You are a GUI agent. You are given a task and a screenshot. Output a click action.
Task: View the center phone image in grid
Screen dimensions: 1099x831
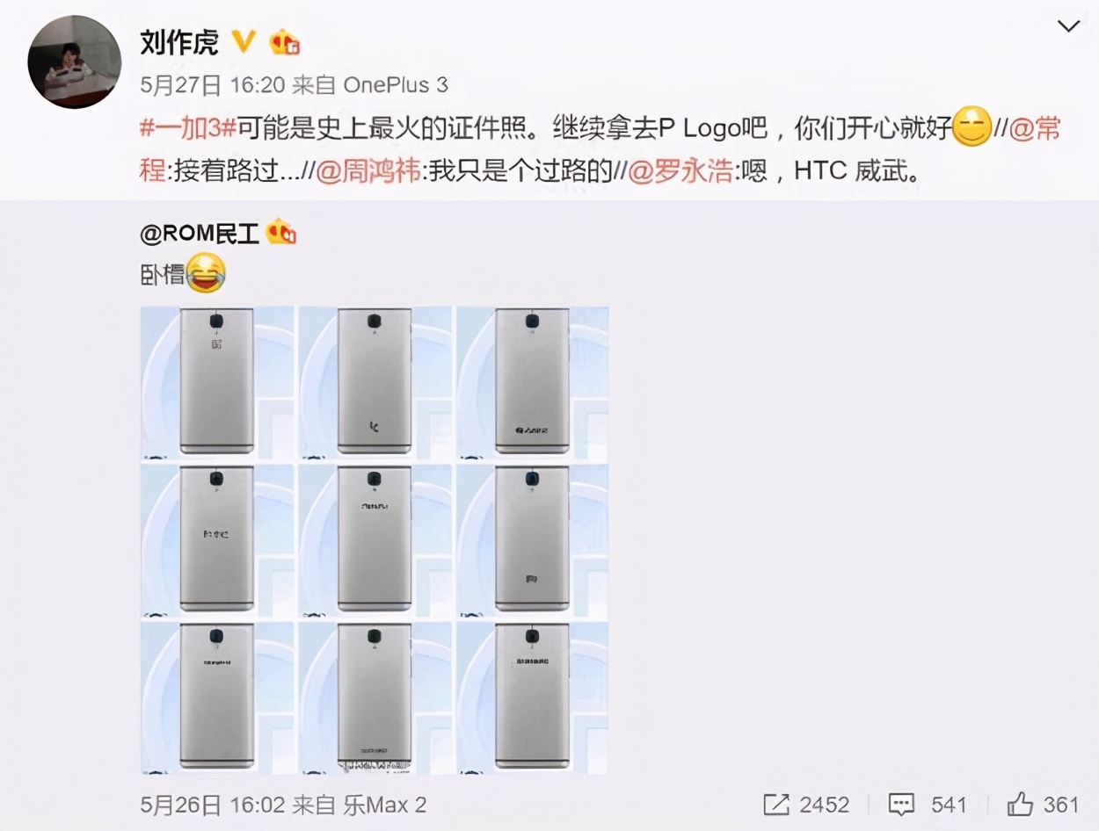[x=375, y=538]
